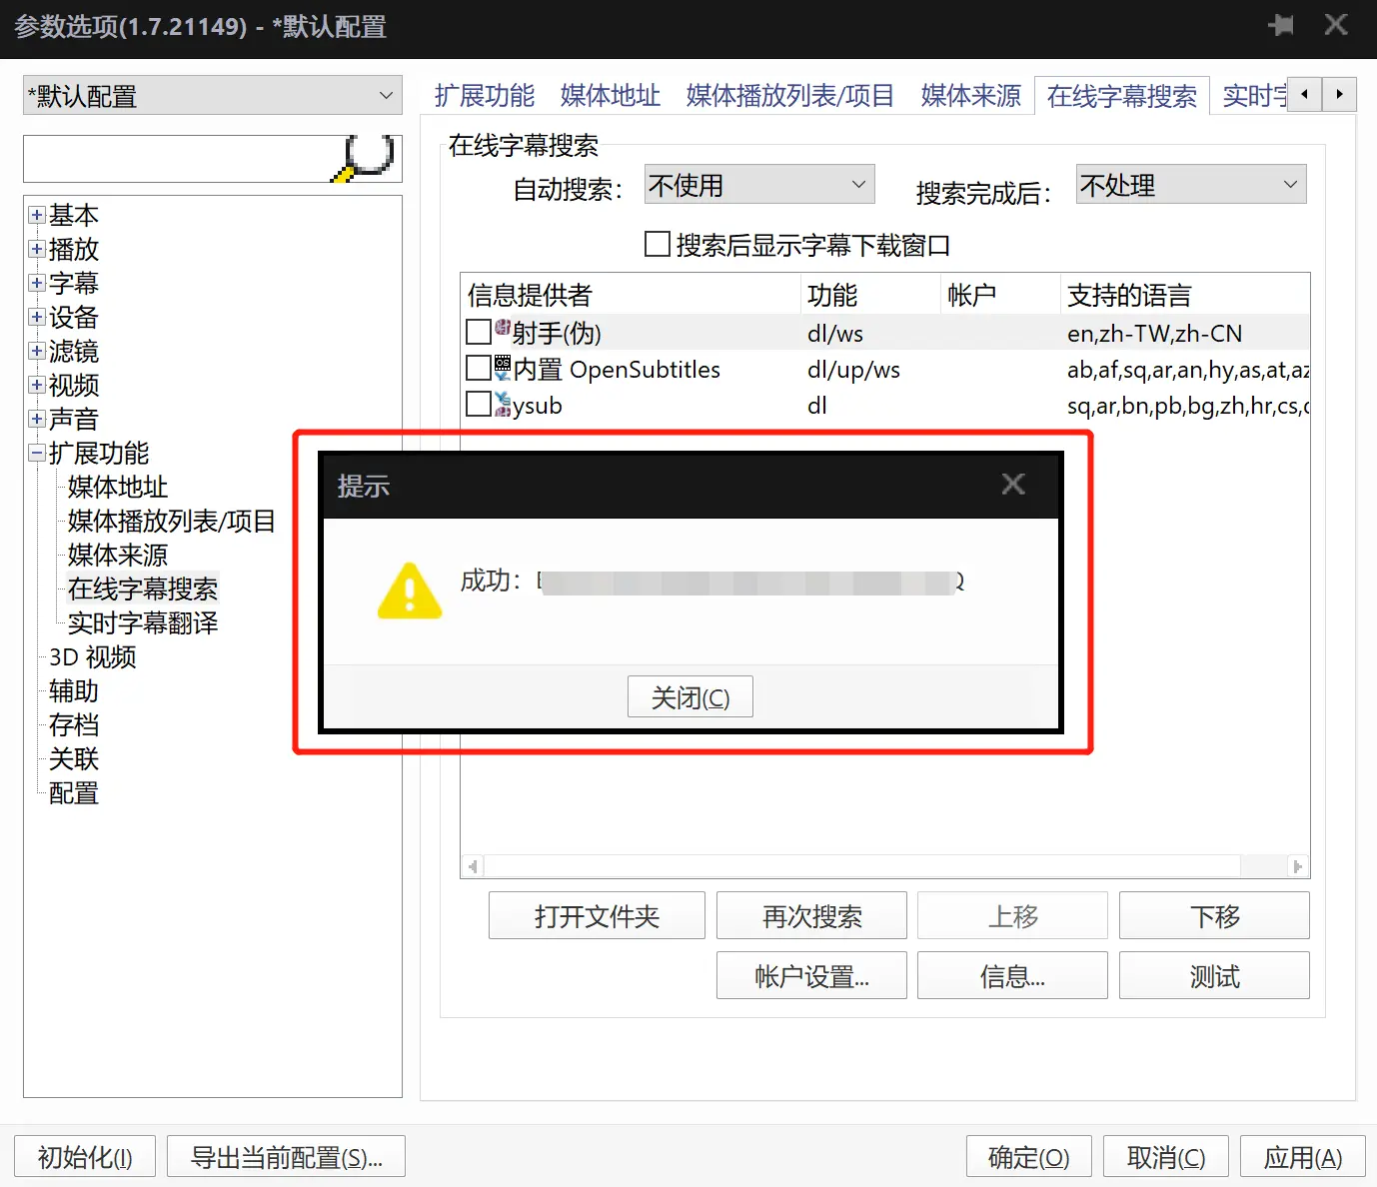Select 配置 in the tree
The height and width of the screenshot is (1187, 1377).
click(x=74, y=792)
